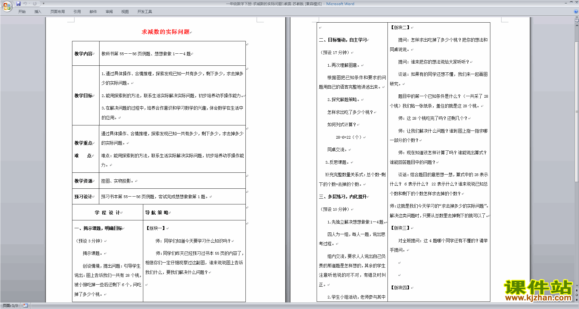Click text 同桌交流。
Image resolution: width=579 pixels, height=309 pixels.
(x=337, y=150)
